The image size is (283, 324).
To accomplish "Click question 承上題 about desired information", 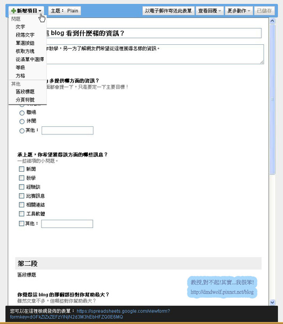I will (62, 154).
